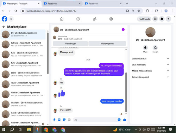Expand Media, files and links section
The height and width of the screenshot is (133, 176).
pos(150,71)
